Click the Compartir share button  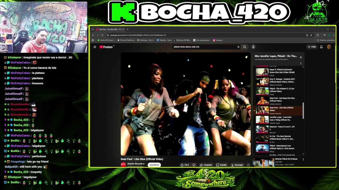(206, 165)
